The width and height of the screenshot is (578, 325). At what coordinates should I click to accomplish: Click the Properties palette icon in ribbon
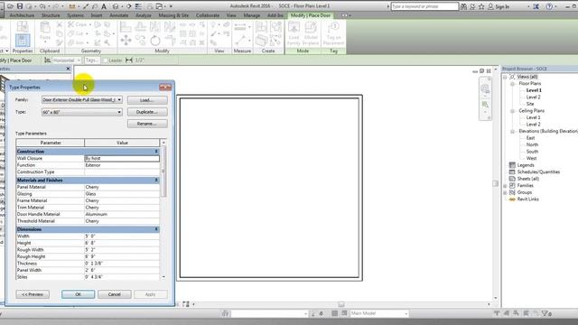[x=23, y=40]
